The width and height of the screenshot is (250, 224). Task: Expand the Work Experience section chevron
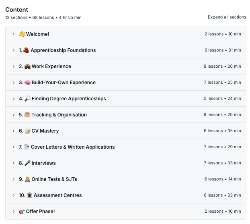(x=13, y=66)
